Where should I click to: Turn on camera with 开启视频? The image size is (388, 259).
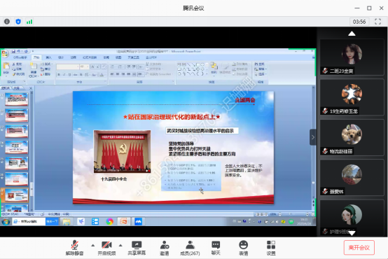[106, 248]
